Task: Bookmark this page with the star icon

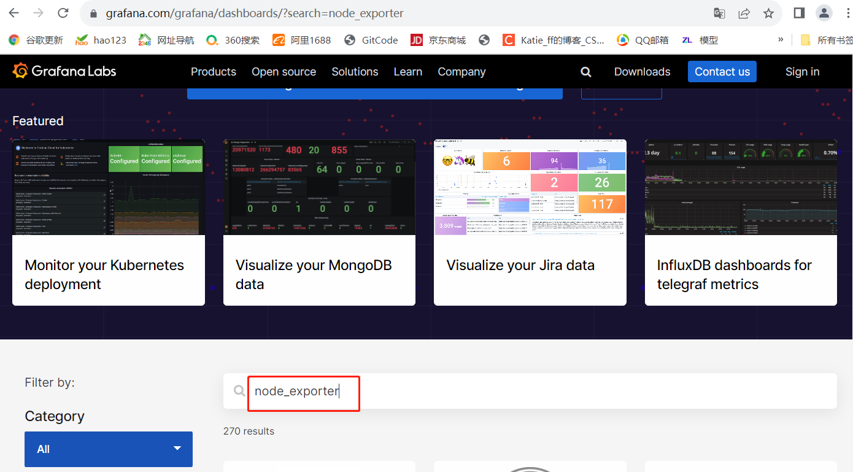Action: (x=768, y=13)
